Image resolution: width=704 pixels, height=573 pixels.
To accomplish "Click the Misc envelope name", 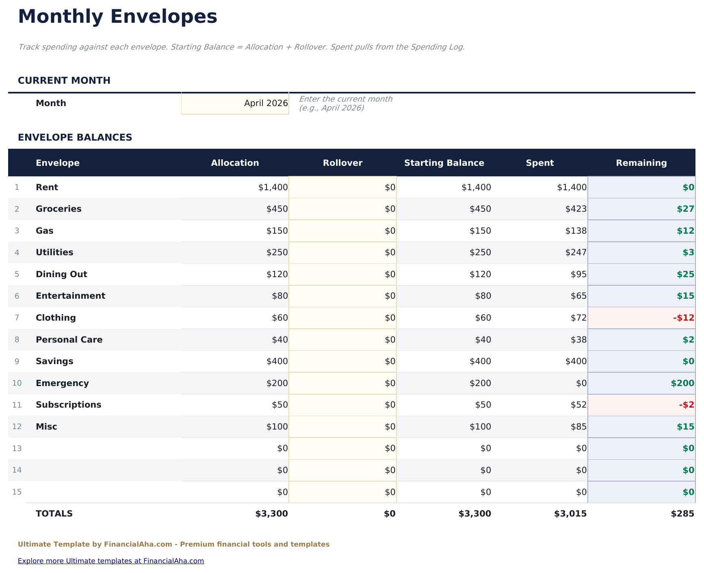I will click(x=46, y=426).
